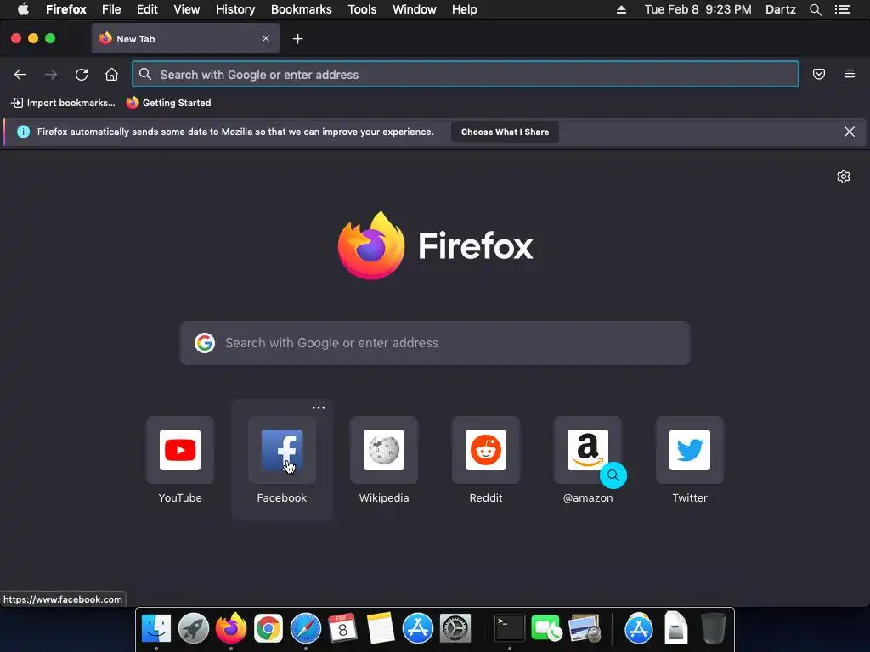Open new tab page settings gear
Screen dimensions: 870x652
pos(844,177)
